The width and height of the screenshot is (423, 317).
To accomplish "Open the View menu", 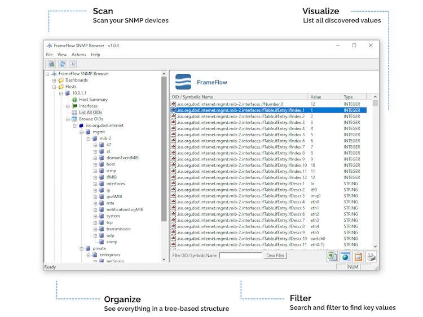I will [62, 55].
